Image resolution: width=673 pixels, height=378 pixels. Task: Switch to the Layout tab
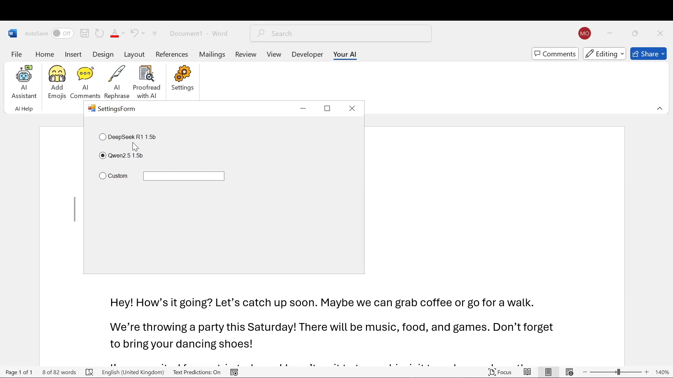(134, 54)
